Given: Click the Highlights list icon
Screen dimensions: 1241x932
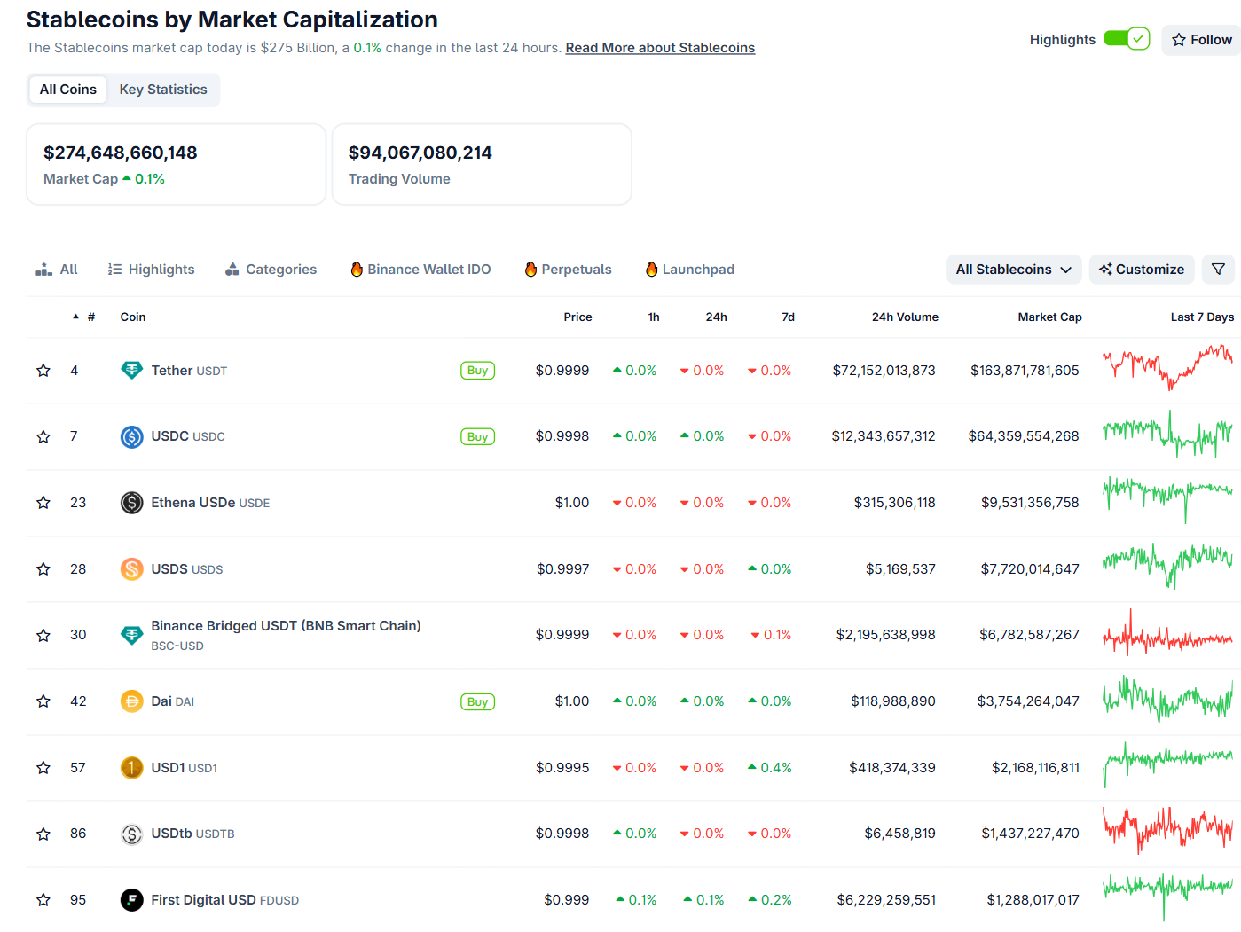Looking at the screenshot, I should 114,270.
